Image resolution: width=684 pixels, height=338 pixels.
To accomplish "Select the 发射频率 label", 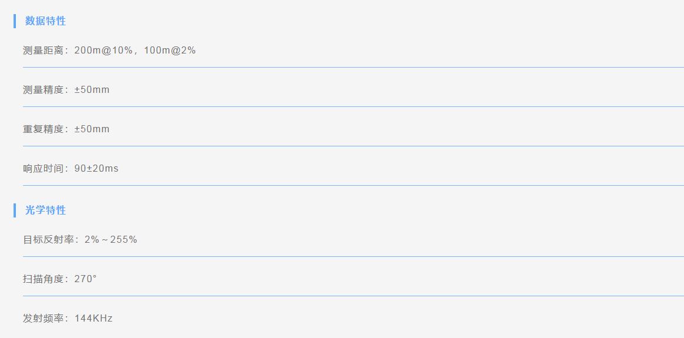I will tap(43, 318).
